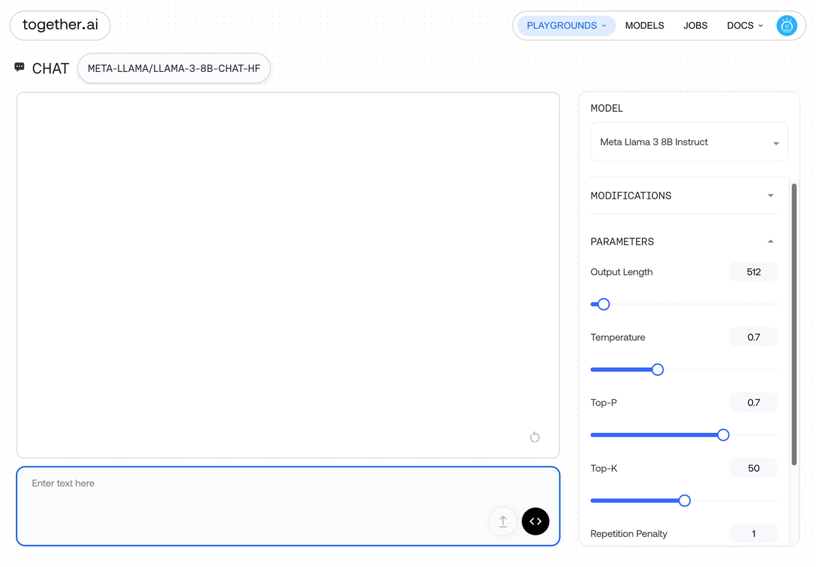Click the upload arrow icon
816x567 pixels.
tap(502, 521)
